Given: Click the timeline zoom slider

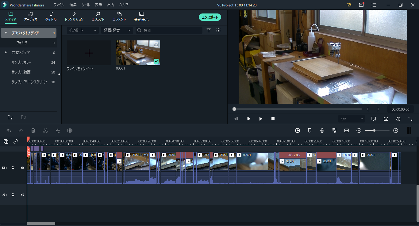Looking at the screenshot, I should coord(377,130).
